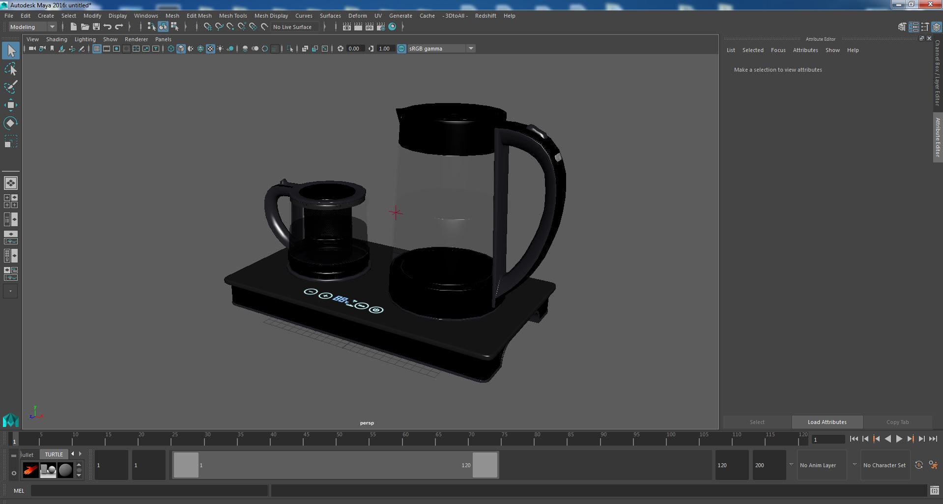Start IPR render

pos(369,27)
